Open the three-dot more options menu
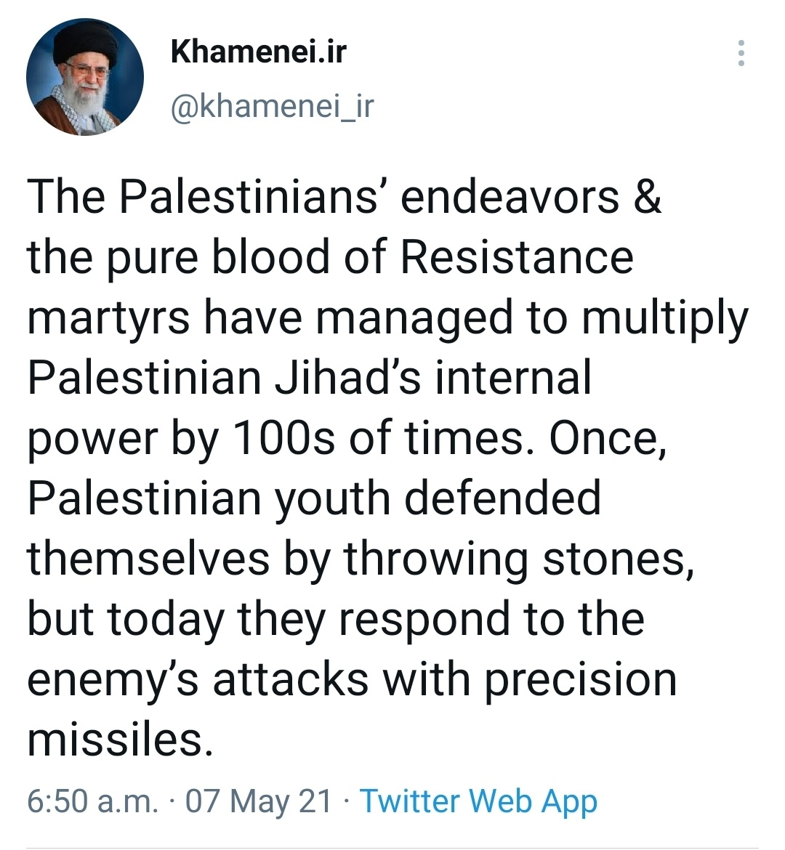Image resolution: width=785 pixels, height=850 pixels. 741,53
